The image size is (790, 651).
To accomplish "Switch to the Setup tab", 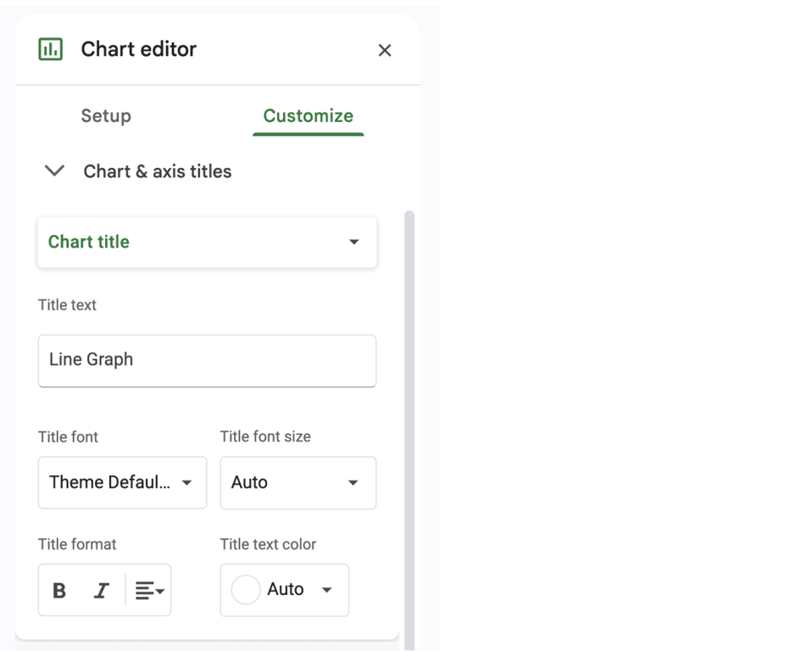I will 106,116.
